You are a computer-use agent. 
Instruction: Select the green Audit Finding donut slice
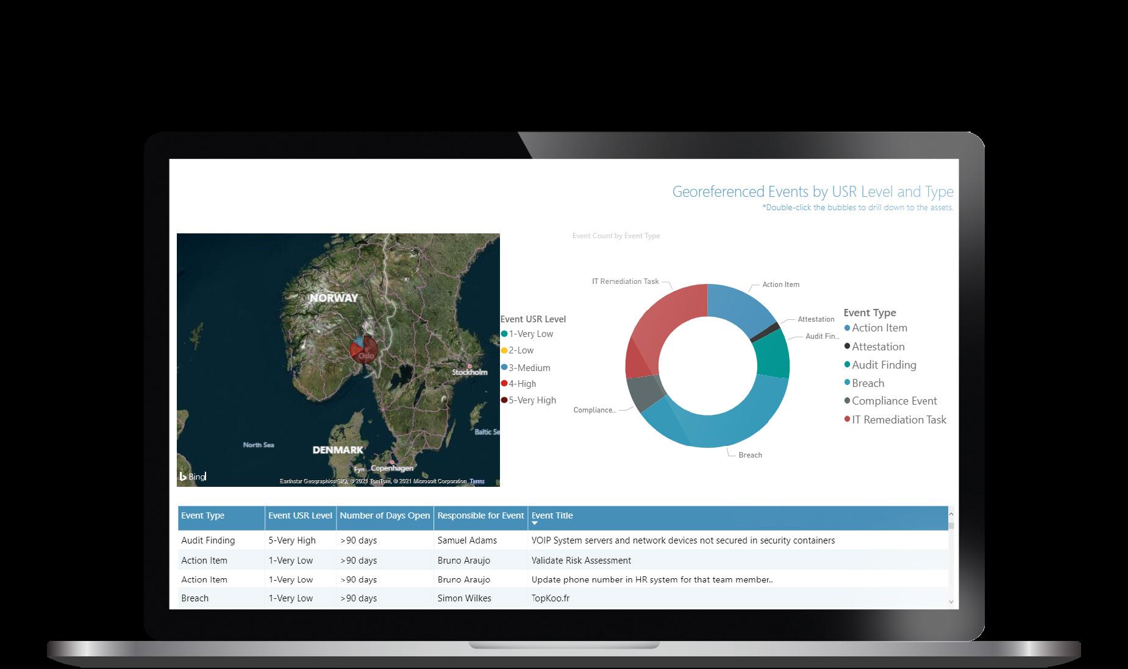tap(772, 353)
